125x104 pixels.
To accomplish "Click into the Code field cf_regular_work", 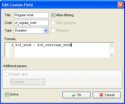I will [31, 23].
